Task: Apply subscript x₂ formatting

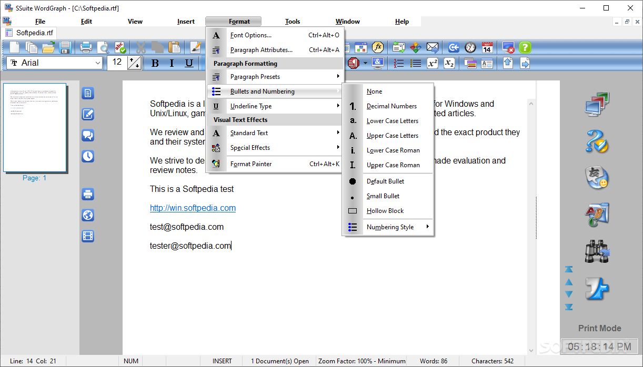Action: tap(449, 63)
